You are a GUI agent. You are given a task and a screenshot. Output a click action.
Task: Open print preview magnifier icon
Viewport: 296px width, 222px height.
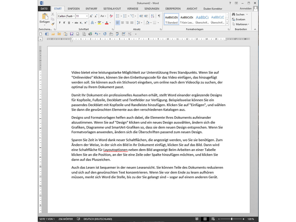[x=84, y=34]
